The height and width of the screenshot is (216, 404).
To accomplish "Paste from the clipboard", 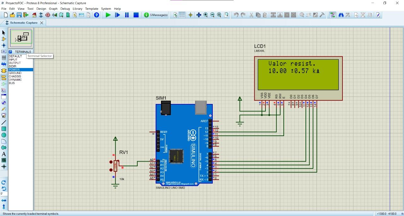I will (265, 15).
